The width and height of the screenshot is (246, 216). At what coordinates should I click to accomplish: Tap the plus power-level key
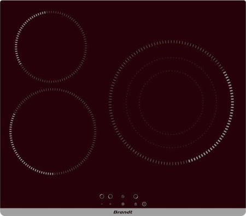coord(110,204)
